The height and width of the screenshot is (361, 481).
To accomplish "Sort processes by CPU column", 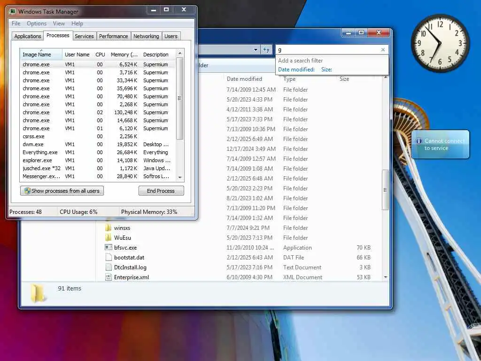I will click(x=100, y=55).
